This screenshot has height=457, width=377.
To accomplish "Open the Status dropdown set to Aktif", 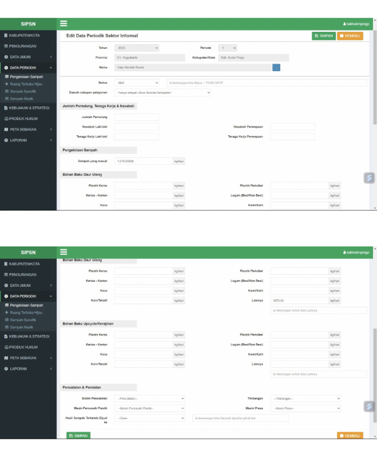I will tap(136, 83).
